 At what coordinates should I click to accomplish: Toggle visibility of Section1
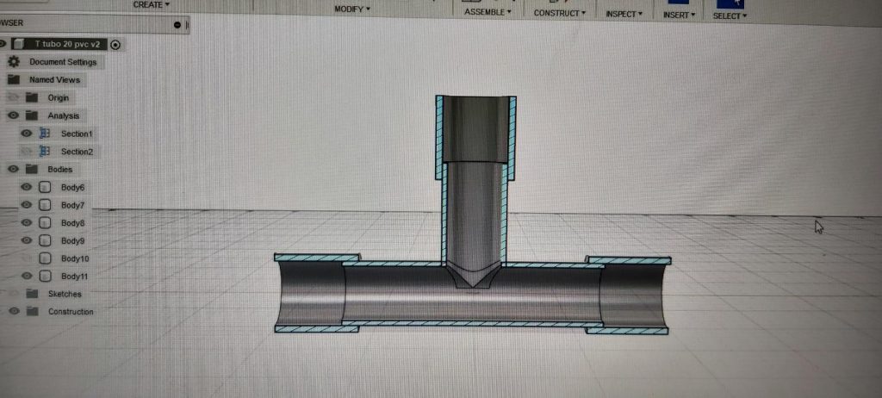(x=27, y=134)
